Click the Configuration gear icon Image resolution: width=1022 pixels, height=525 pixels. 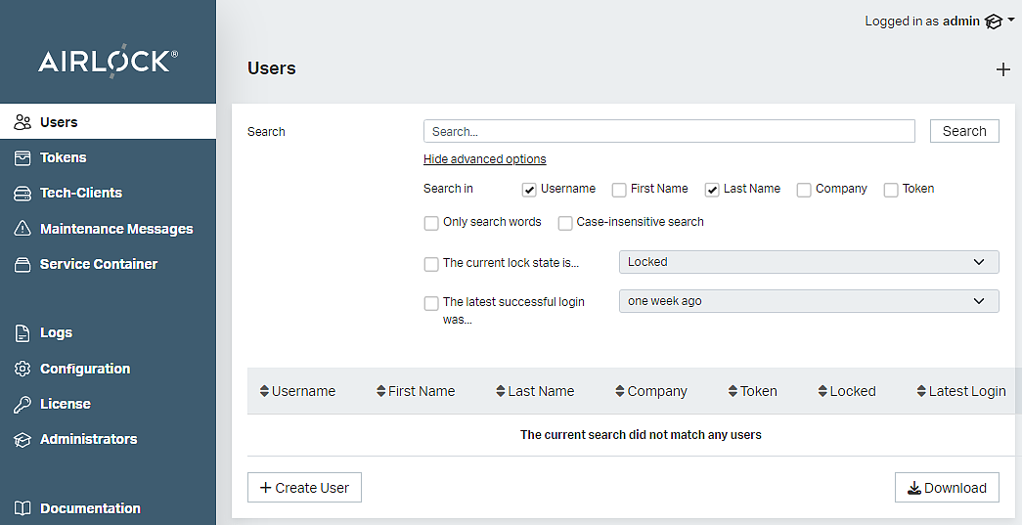[22, 369]
